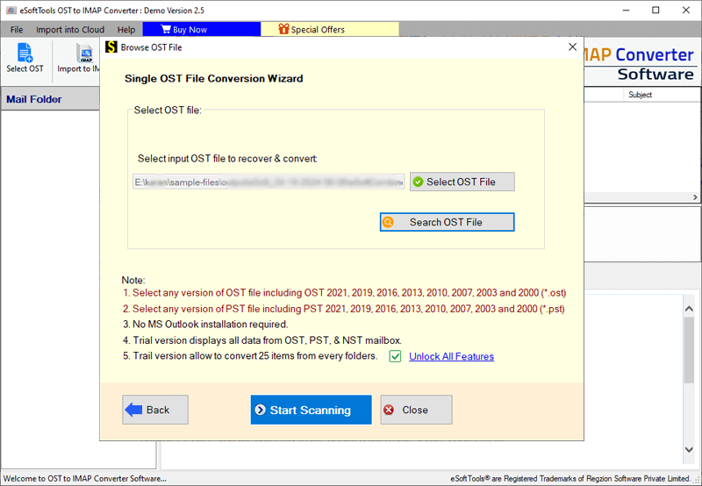Screen dimensions: 702x486
Task: Open the Import into Cloud menu
Action: (70, 30)
